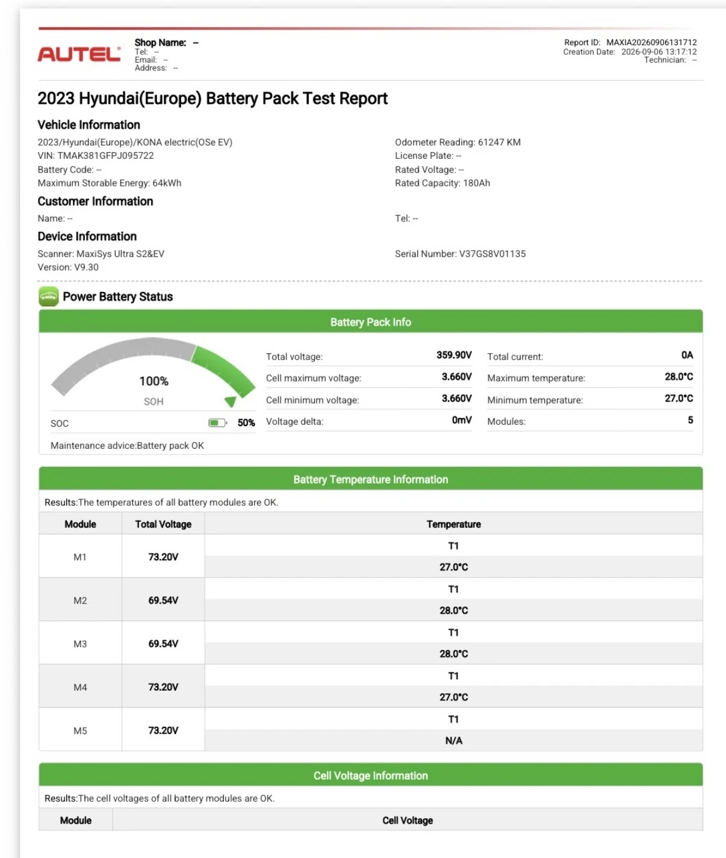This screenshot has width=726, height=858.
Task: Click the Scanner MaxiSys Ultra S2&EV line
Action: tap(101, 254)
